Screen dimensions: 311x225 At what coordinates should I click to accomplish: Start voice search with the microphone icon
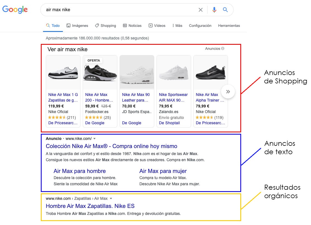tap(214, 10)
